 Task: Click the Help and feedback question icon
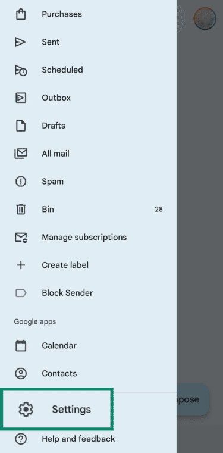pyautogui.click(x=21, y=439)
